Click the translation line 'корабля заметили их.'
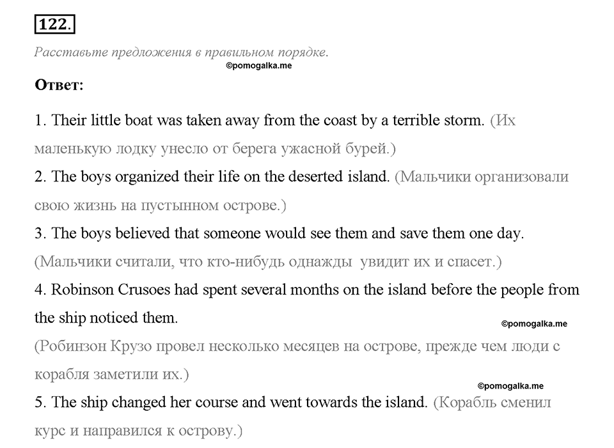This screenshot has width=614, height=448. (111, 375)
